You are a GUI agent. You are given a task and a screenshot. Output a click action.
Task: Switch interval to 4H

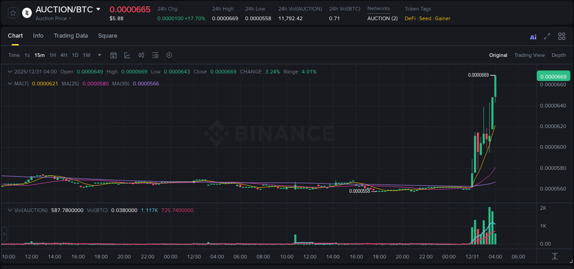click(x=64, y=55)
